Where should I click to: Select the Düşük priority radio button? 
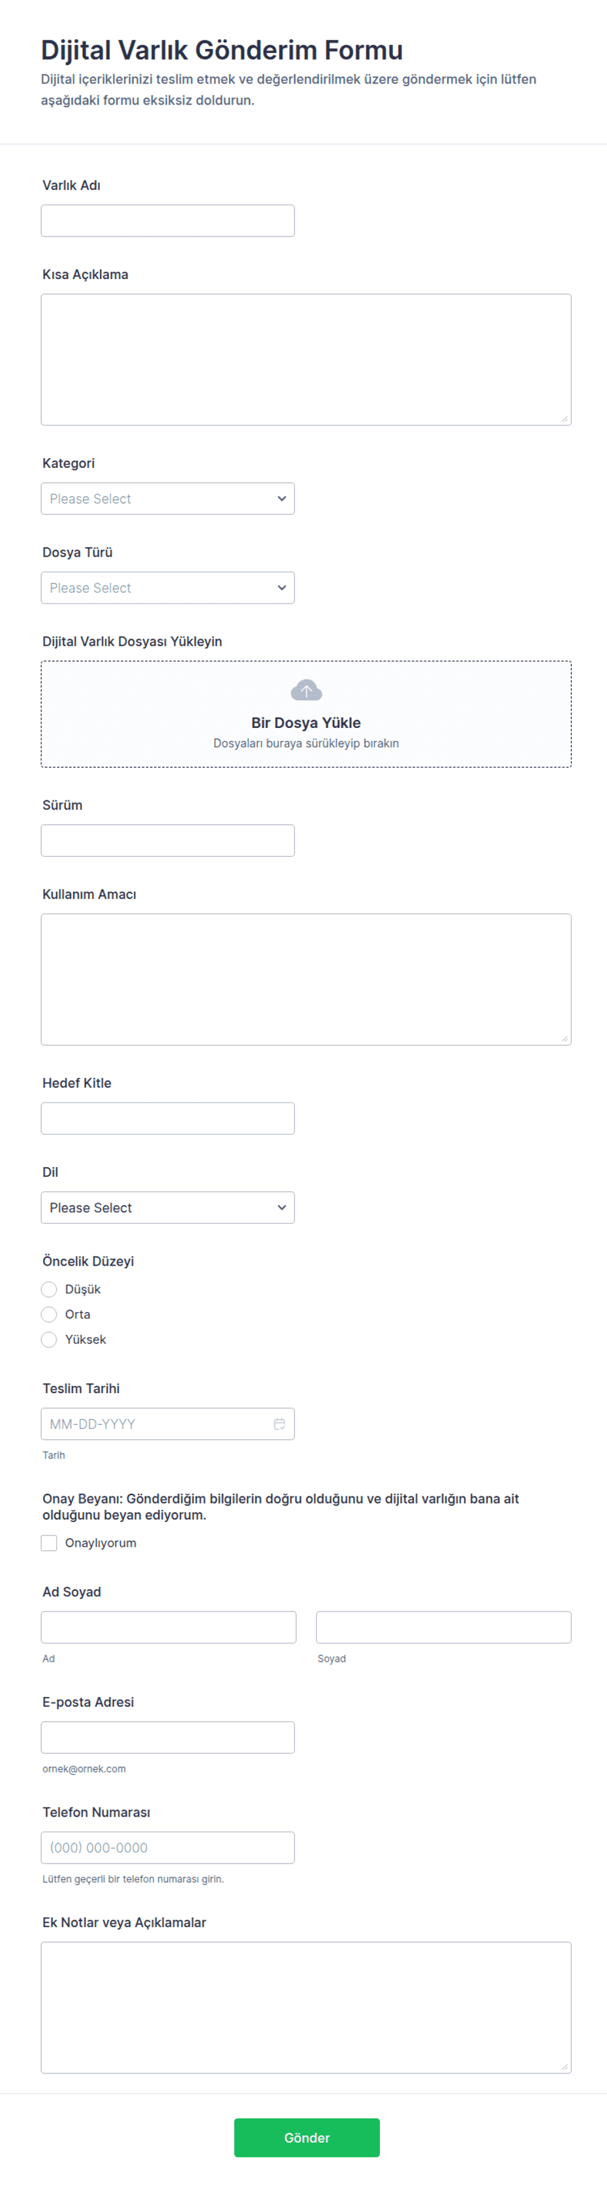tap(49, 1289)
